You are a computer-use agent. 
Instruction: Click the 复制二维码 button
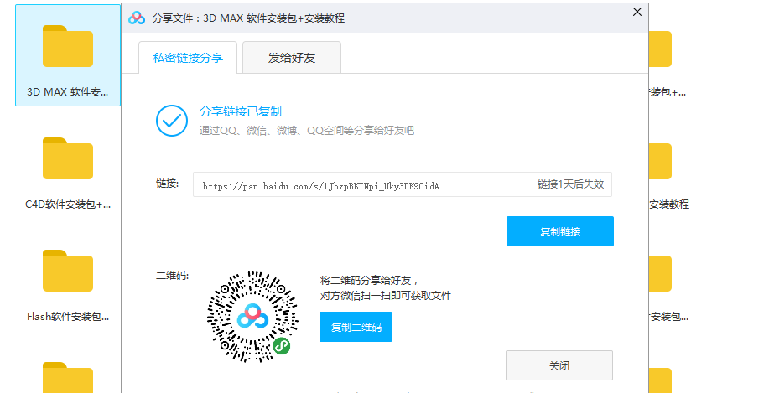click(356, 327)
